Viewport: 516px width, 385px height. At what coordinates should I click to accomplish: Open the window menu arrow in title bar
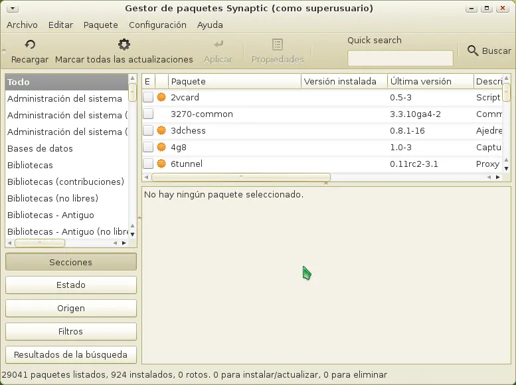(13, 8)
